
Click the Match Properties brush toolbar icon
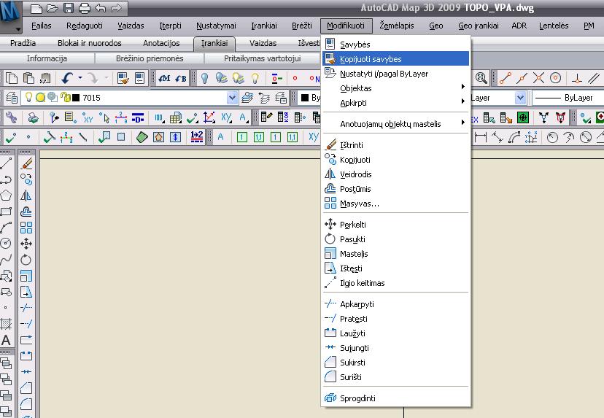[x=123, y=78]
